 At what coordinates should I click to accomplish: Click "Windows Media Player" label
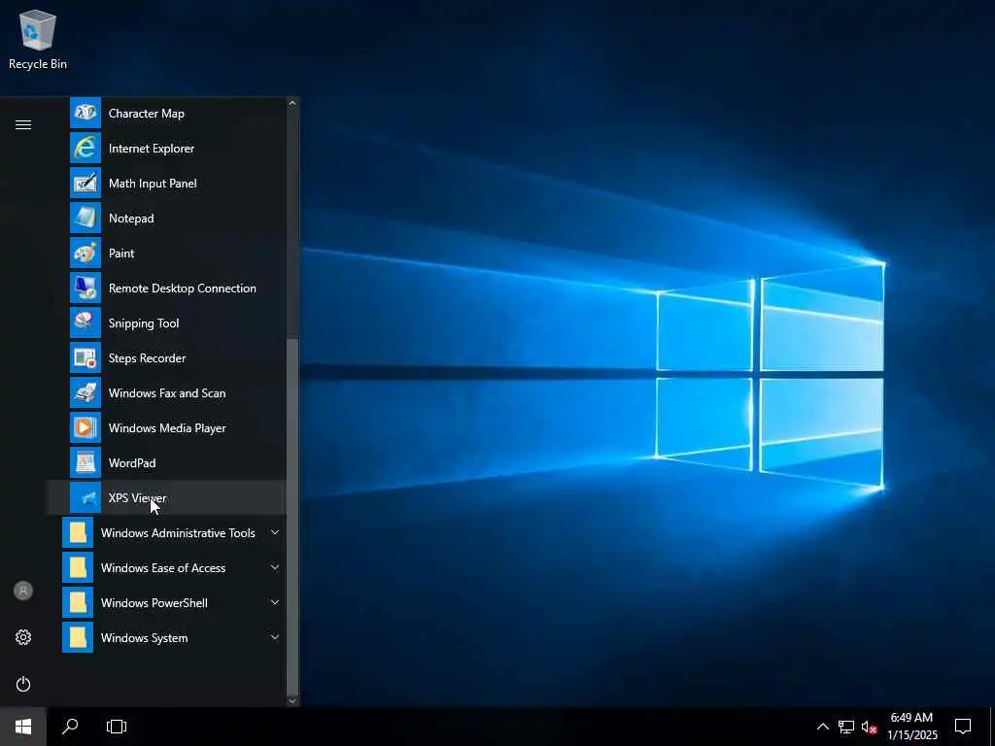pyautogui.click(x=167, y=428)
